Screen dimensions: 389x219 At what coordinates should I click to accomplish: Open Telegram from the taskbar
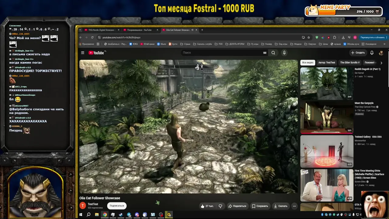pos(129,215)
